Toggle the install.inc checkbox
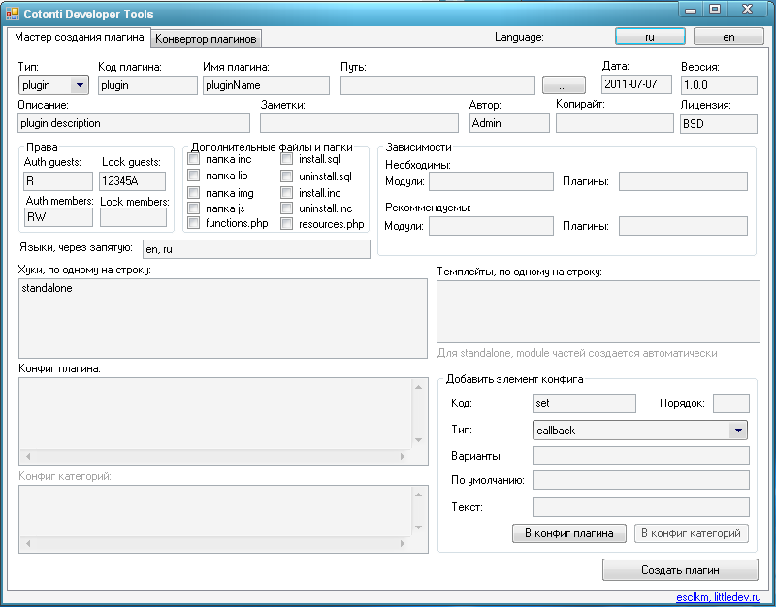776x607 pixels. point(286,192)
